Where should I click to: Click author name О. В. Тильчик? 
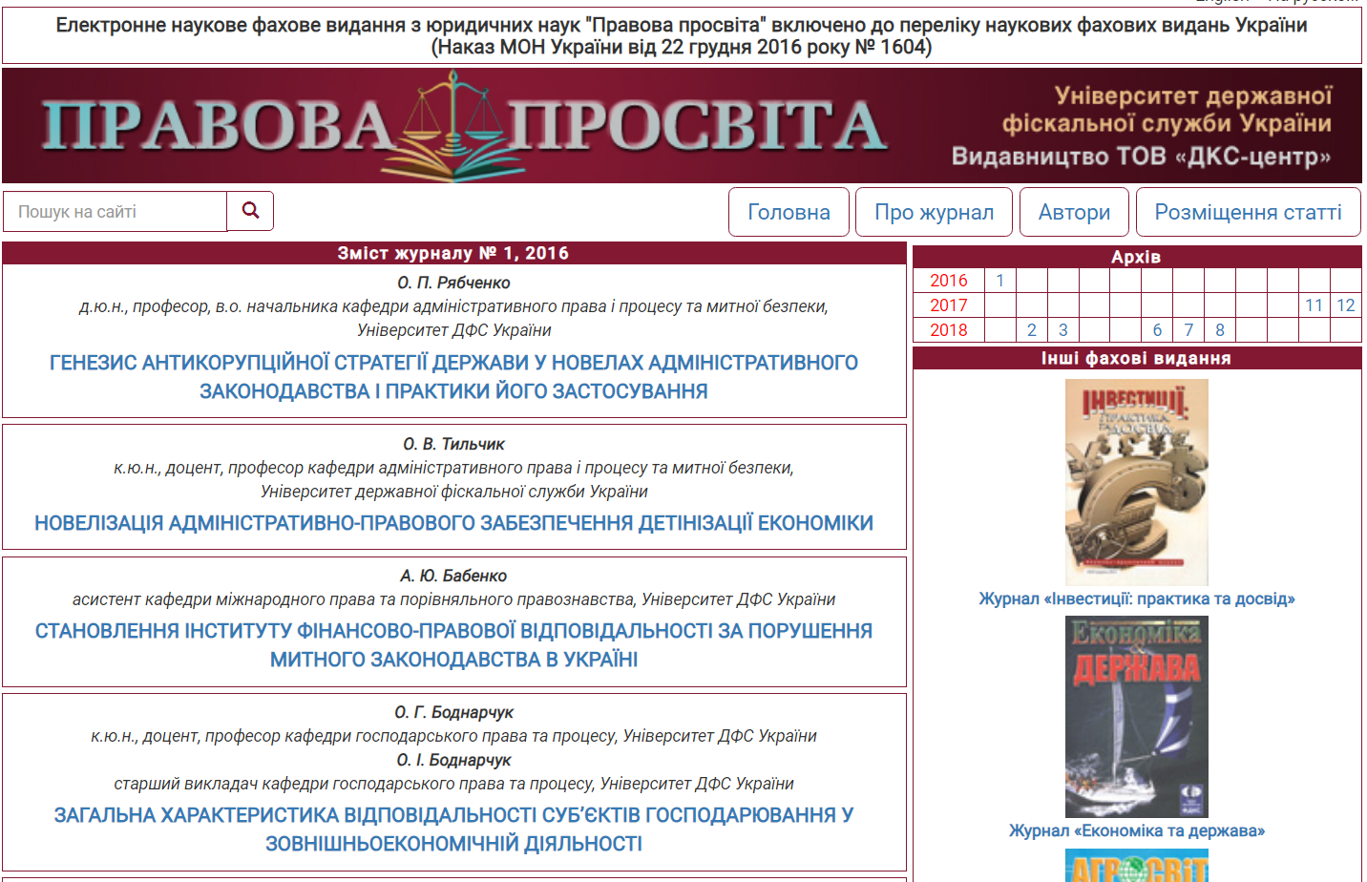point(453,444)
